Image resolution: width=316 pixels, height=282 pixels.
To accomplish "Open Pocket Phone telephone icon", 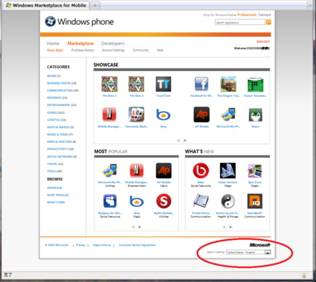I will [201, 201].
